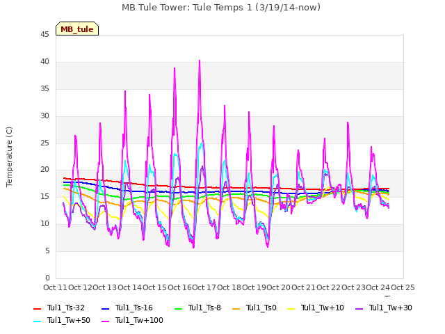Select the Tul1_Ts0 legend entry
The height and width of the screenshot is (334, 445).
[254, 308]
